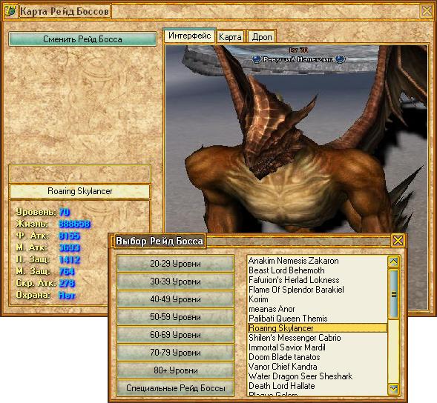437x403 pixels.
Task: Click the Roaring Skylancer name field
Action: (79, 191)
